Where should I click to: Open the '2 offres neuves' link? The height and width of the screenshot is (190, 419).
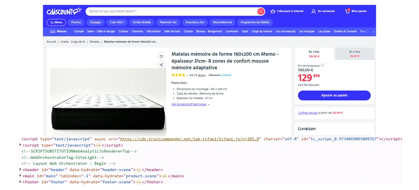click(x=308, y=113)
